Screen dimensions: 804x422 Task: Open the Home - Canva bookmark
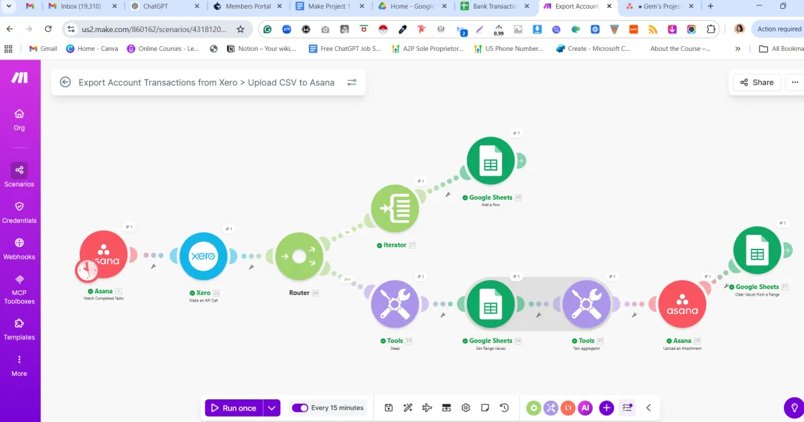point(92,49)
